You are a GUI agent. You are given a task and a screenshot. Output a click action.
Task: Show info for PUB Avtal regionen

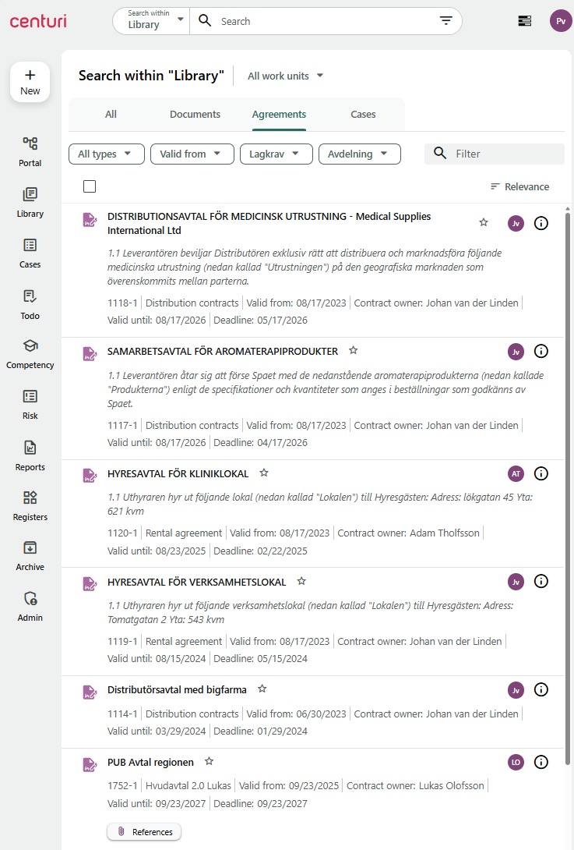[541, 762]
